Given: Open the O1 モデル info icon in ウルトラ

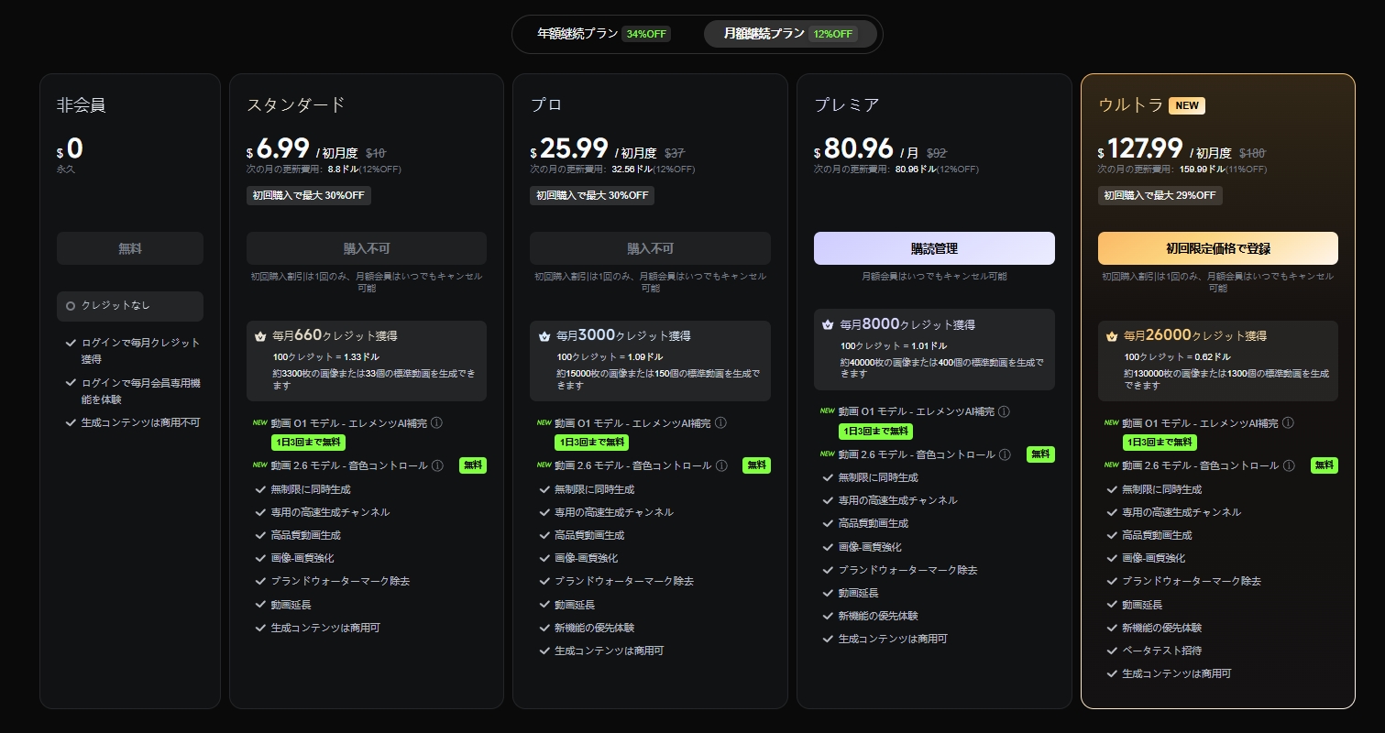Looking at the screenshot, I should click(x=1289, y=423).
